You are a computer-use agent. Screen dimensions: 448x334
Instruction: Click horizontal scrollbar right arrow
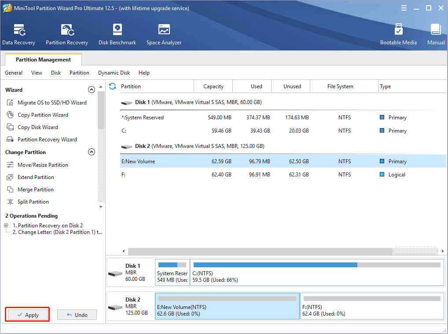[443, 251]
